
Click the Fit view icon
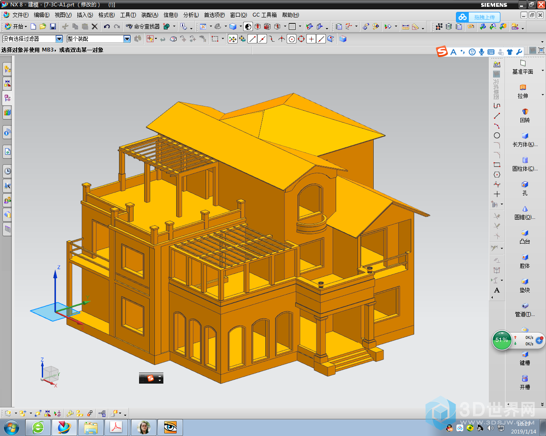tap(203, 26)
